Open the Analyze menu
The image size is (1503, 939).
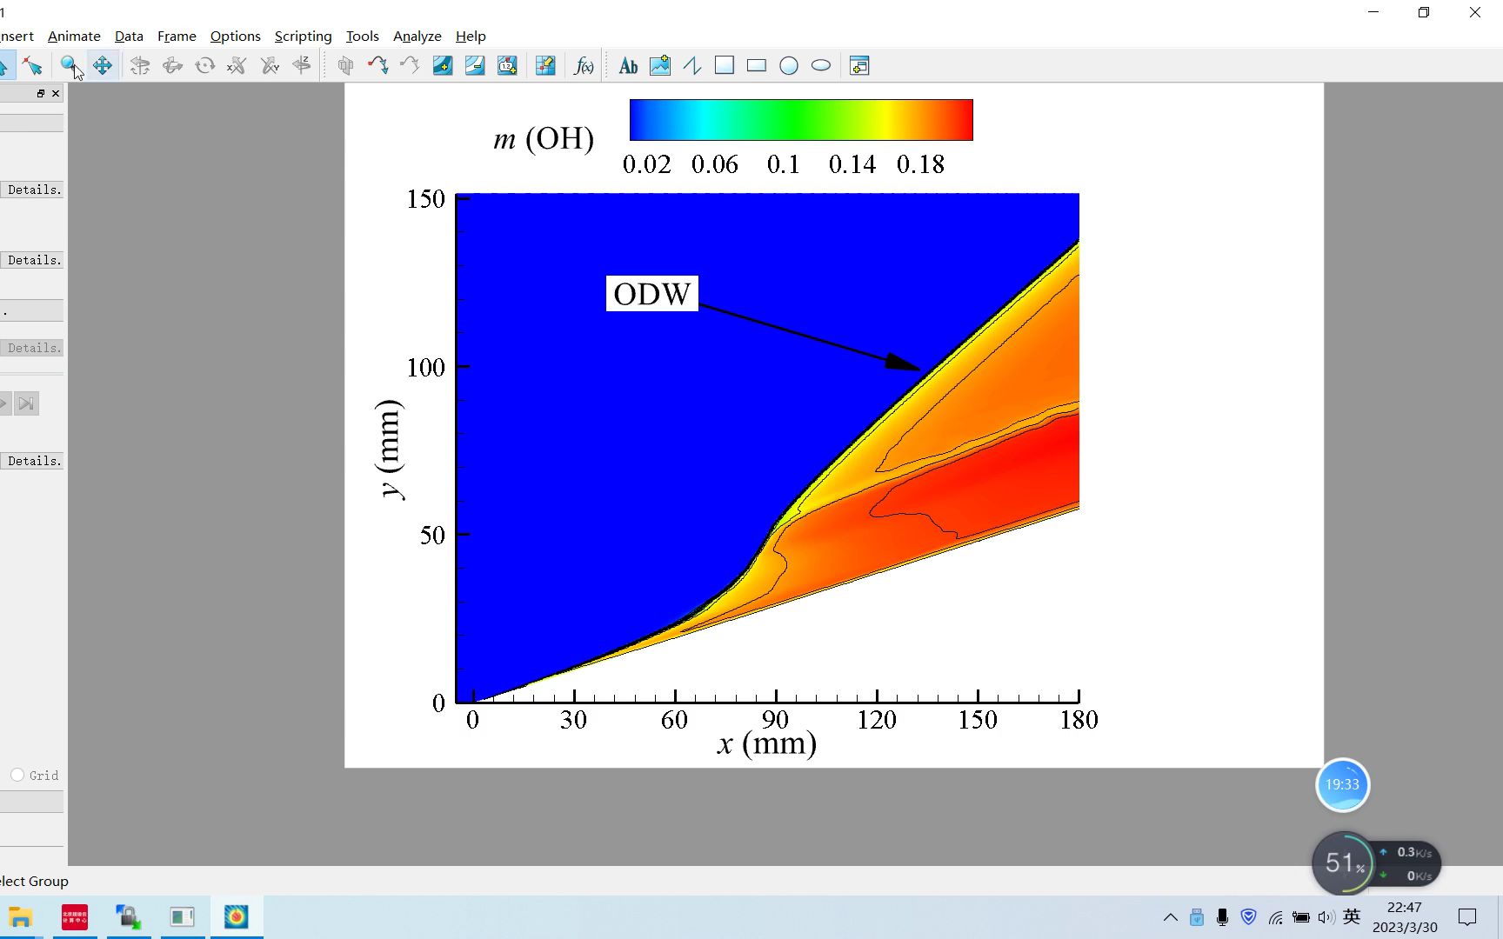[417, 36]
